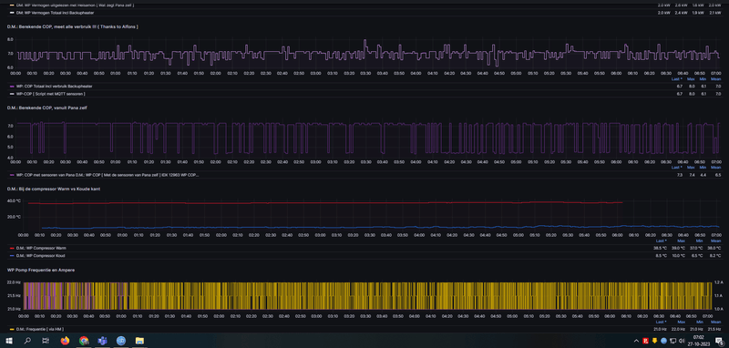Open the Windows Start menu
Screen dimensions: 729x348
9,341
